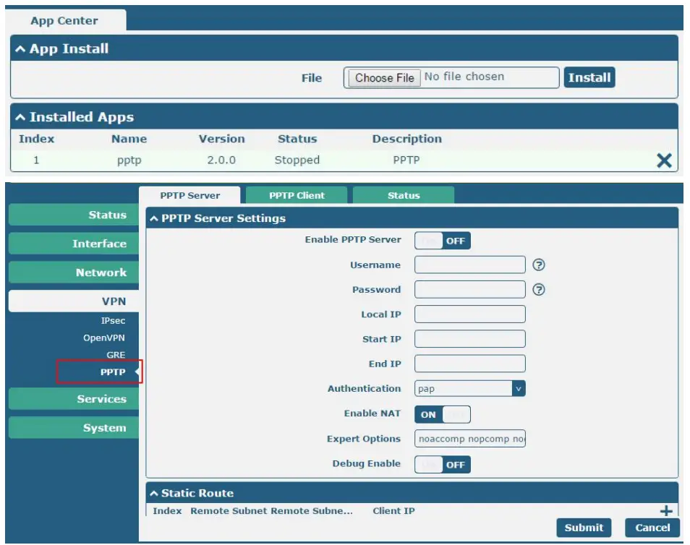The width and height of the screenshot is (690, 545).
Task: Open the Password help tooltip icon
Action: [540, 290]
